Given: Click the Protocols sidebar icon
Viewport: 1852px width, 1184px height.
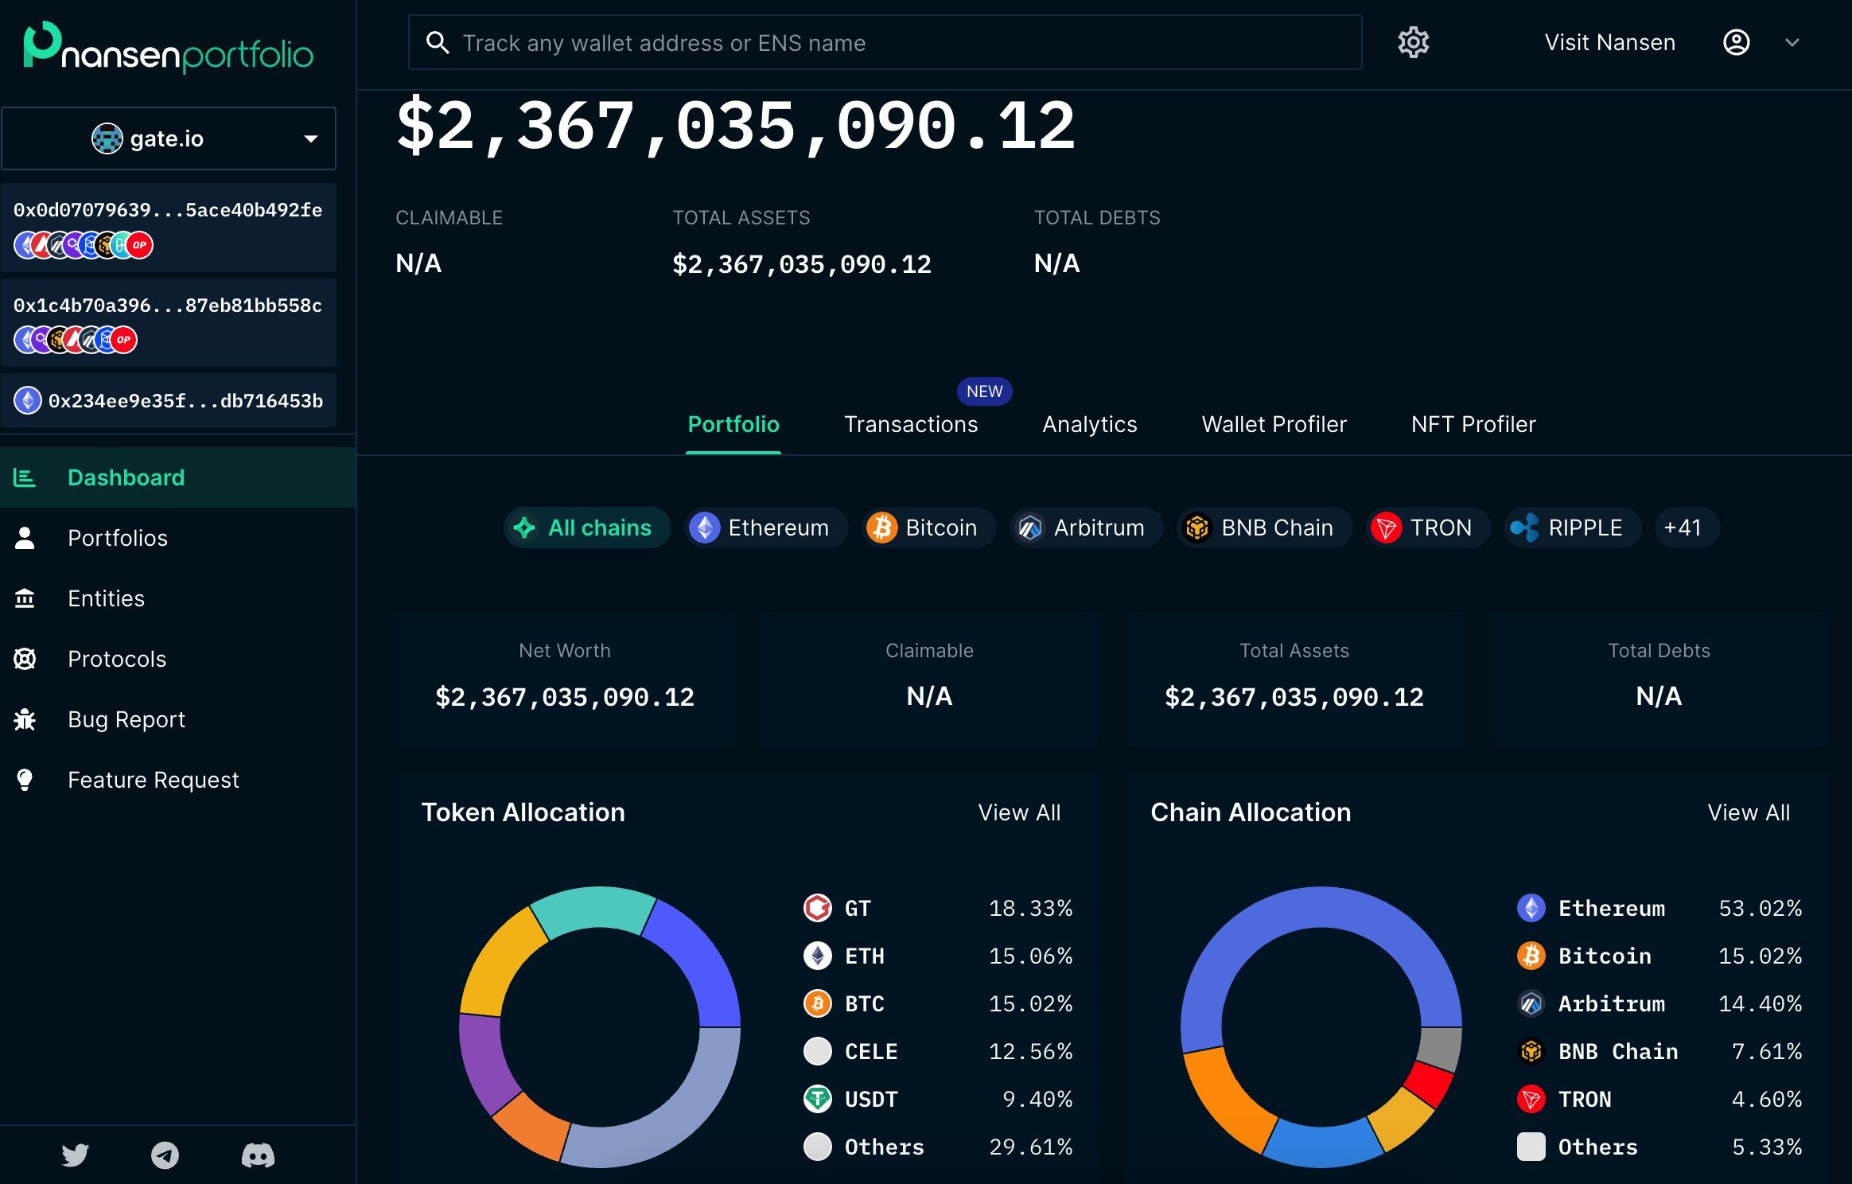Looking at the screenshot, I should pyautogui.click(x=25, y=659).
